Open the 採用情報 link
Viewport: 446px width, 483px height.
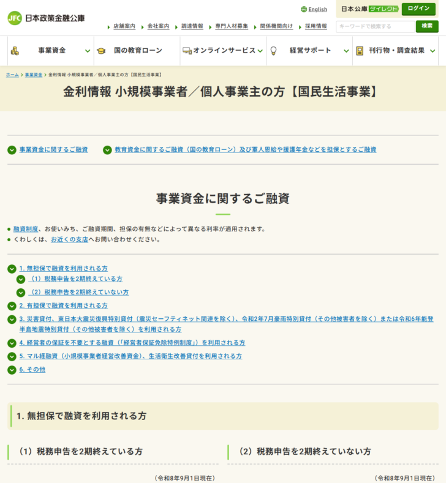click(316, 26)
